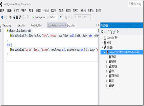Viewport: 144px width, 106px height.
Task: Click the Save All icon
Action: click(x=20, y=17)
